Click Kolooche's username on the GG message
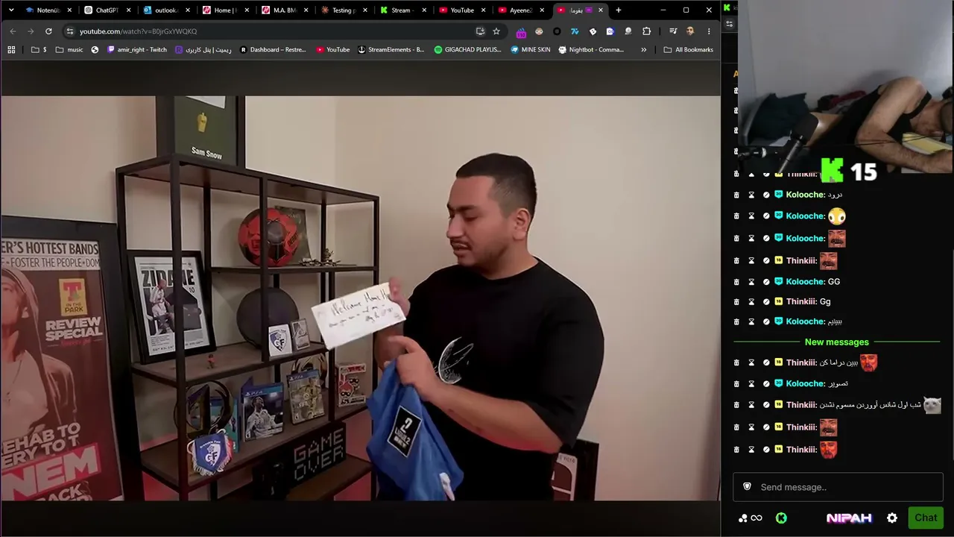The image size is (954, 537). (805, 281)
